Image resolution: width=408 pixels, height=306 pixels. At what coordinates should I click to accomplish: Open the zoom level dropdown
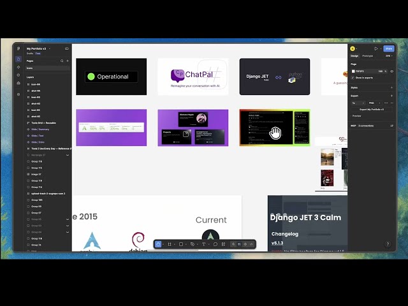(x=389, y=56)
